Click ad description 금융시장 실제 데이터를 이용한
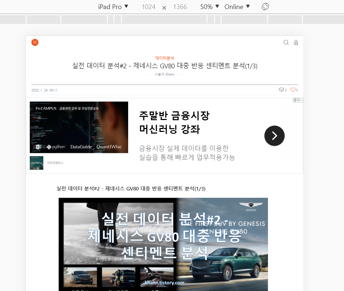This screenshot has width=344, height=291. [x=184, y=148]
